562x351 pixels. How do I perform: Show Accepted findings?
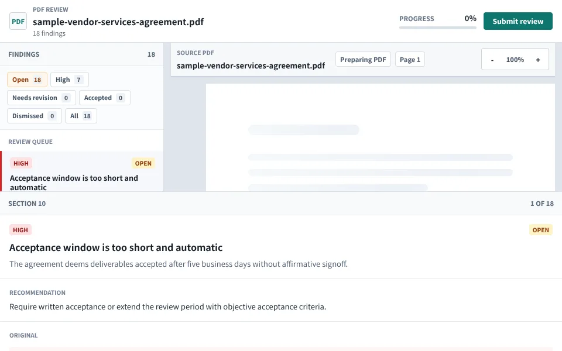tap(105, 98)
